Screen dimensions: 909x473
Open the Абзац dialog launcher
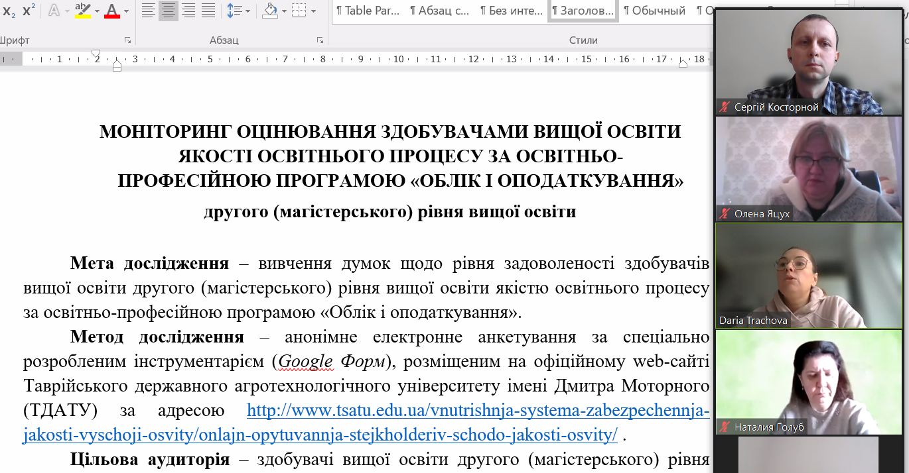point(320,40)
